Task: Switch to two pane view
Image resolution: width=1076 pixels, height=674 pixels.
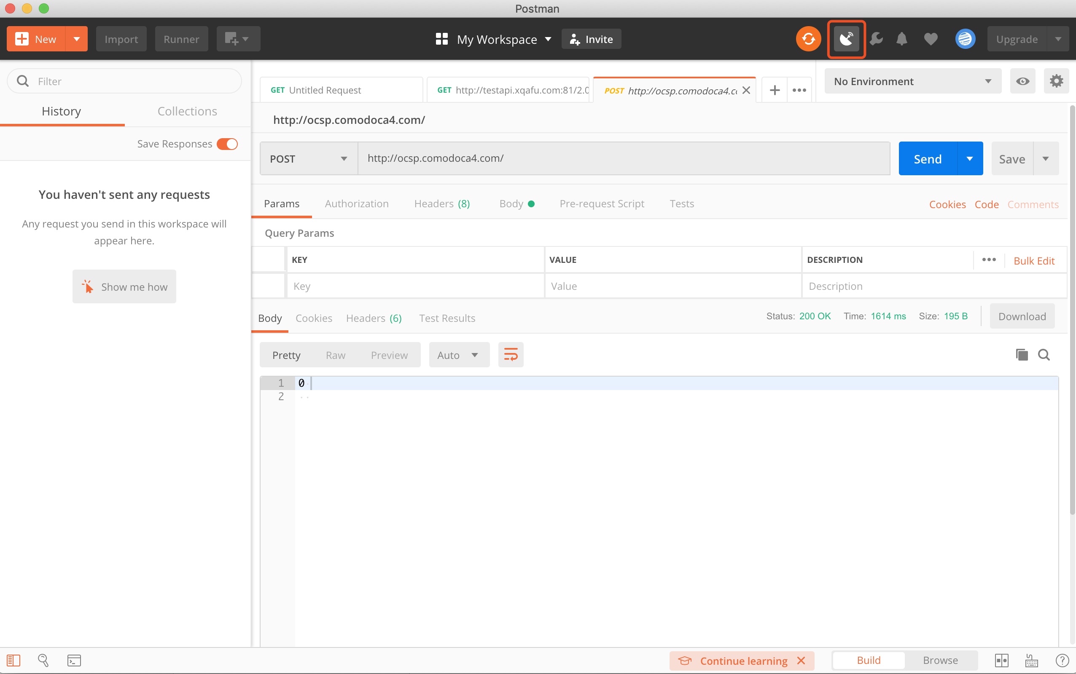Action: tap(1001, 660)
